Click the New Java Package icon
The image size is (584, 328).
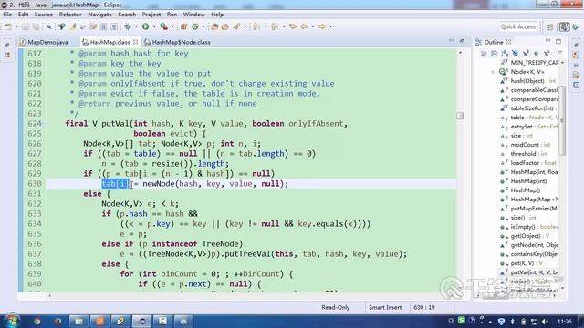pos(183,26)
